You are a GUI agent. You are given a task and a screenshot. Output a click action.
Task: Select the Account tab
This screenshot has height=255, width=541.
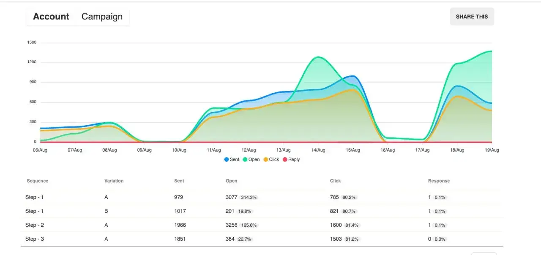(51, 16)
